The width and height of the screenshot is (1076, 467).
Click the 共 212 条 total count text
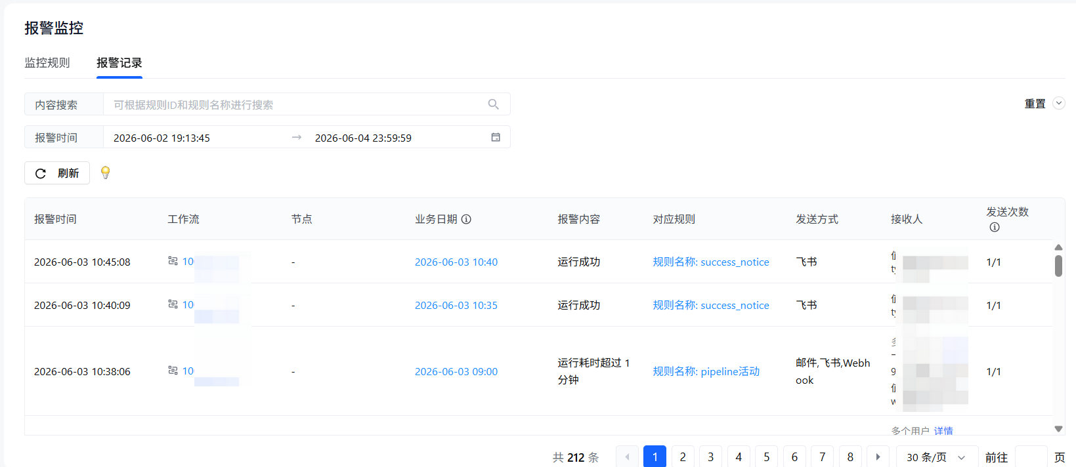pyautogui.click(x=576, y=457)
